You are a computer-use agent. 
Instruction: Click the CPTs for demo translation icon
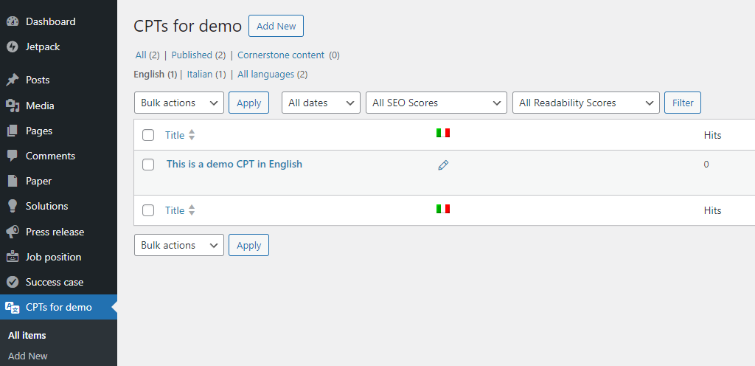tap(13, 307)
